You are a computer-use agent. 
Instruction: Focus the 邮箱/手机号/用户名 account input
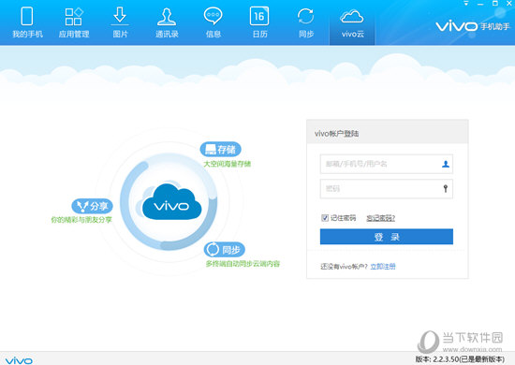coord(387,164)
